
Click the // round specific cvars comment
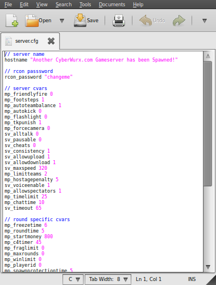37,219
